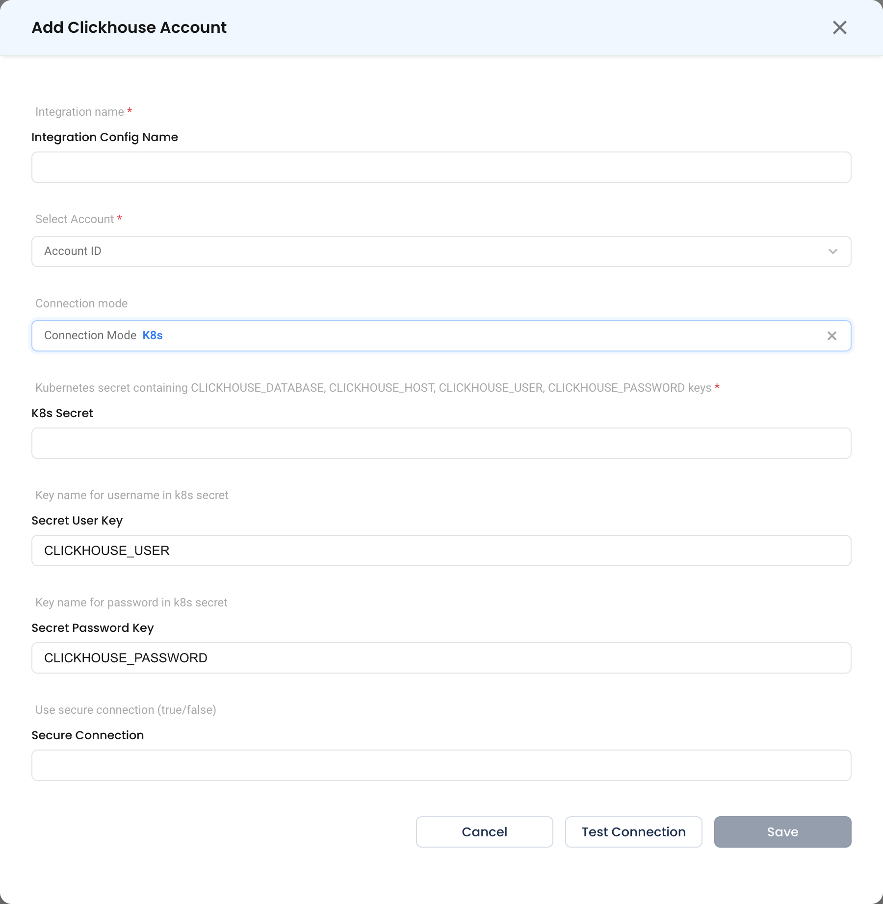This screenshot has height=904, width=883.
Task: Clear the Connection Mode K8s selection
Action: click(x=832, y=336)
